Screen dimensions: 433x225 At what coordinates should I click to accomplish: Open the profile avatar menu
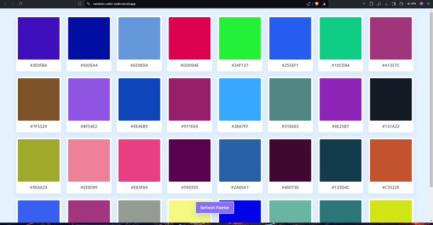(421, 4)
